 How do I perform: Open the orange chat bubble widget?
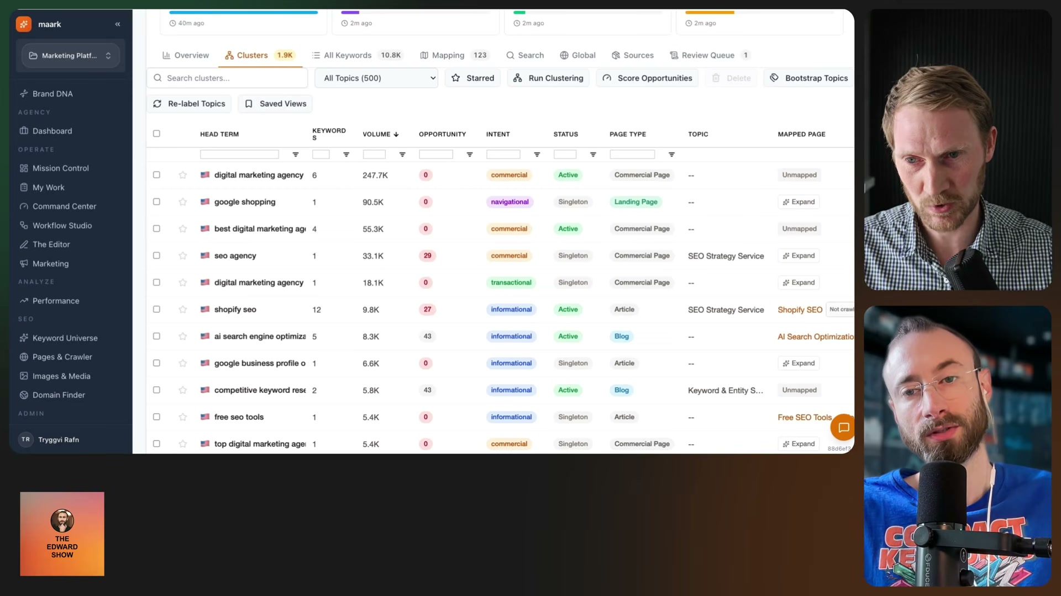tap(843, 427)
